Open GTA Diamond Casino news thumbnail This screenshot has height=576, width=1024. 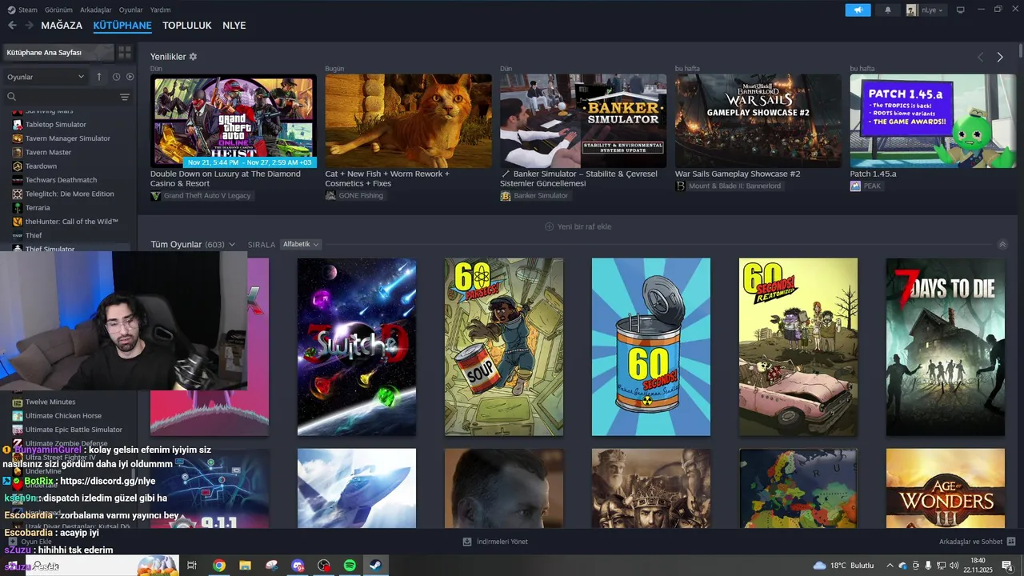pyautogui.click(x=234, y=121)
